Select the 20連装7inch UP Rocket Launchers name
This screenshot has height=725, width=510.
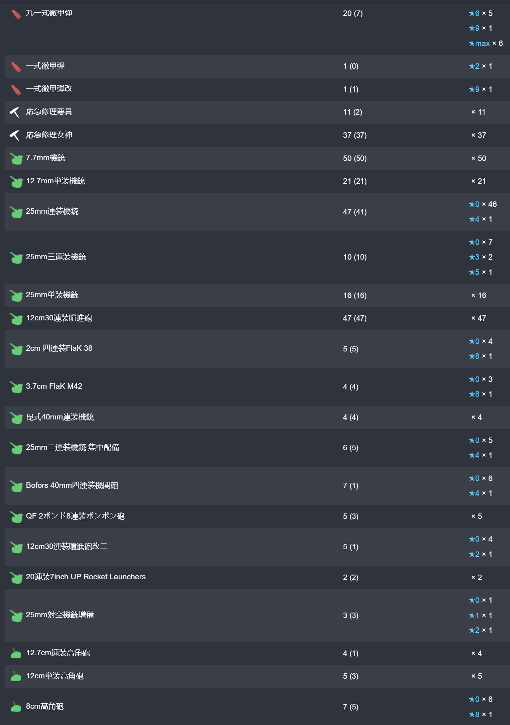[x=86, y=577]
